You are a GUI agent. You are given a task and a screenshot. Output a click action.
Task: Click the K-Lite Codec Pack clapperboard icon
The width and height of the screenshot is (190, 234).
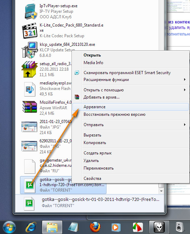(x=30, y=31)
